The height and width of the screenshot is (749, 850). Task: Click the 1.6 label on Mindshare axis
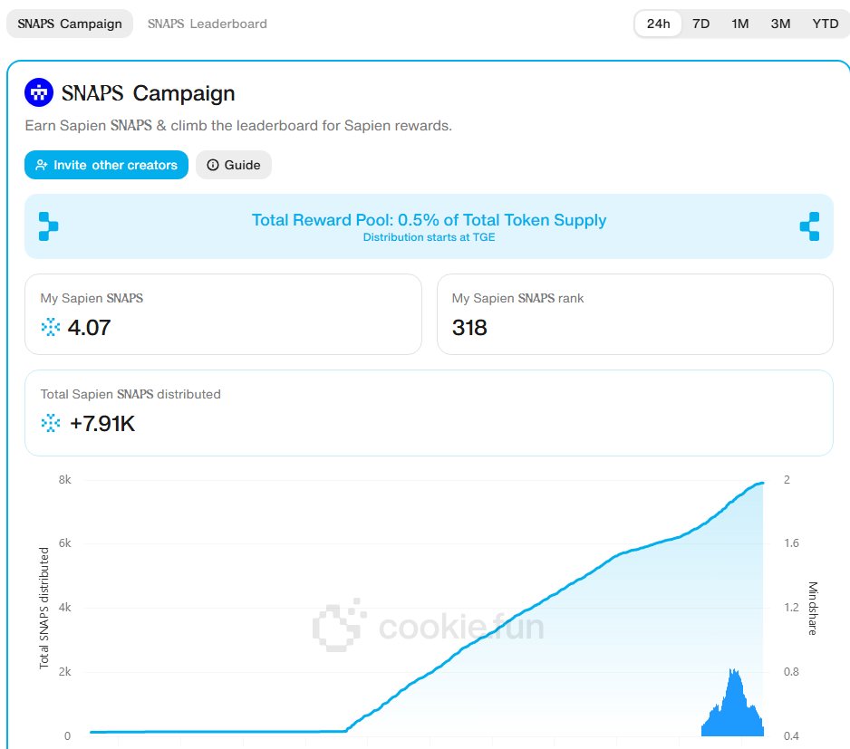coord(791,543)
